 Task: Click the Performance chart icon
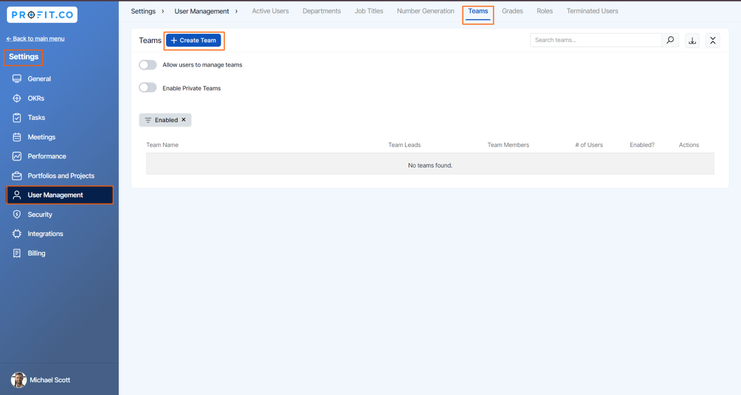click(17, 156)
